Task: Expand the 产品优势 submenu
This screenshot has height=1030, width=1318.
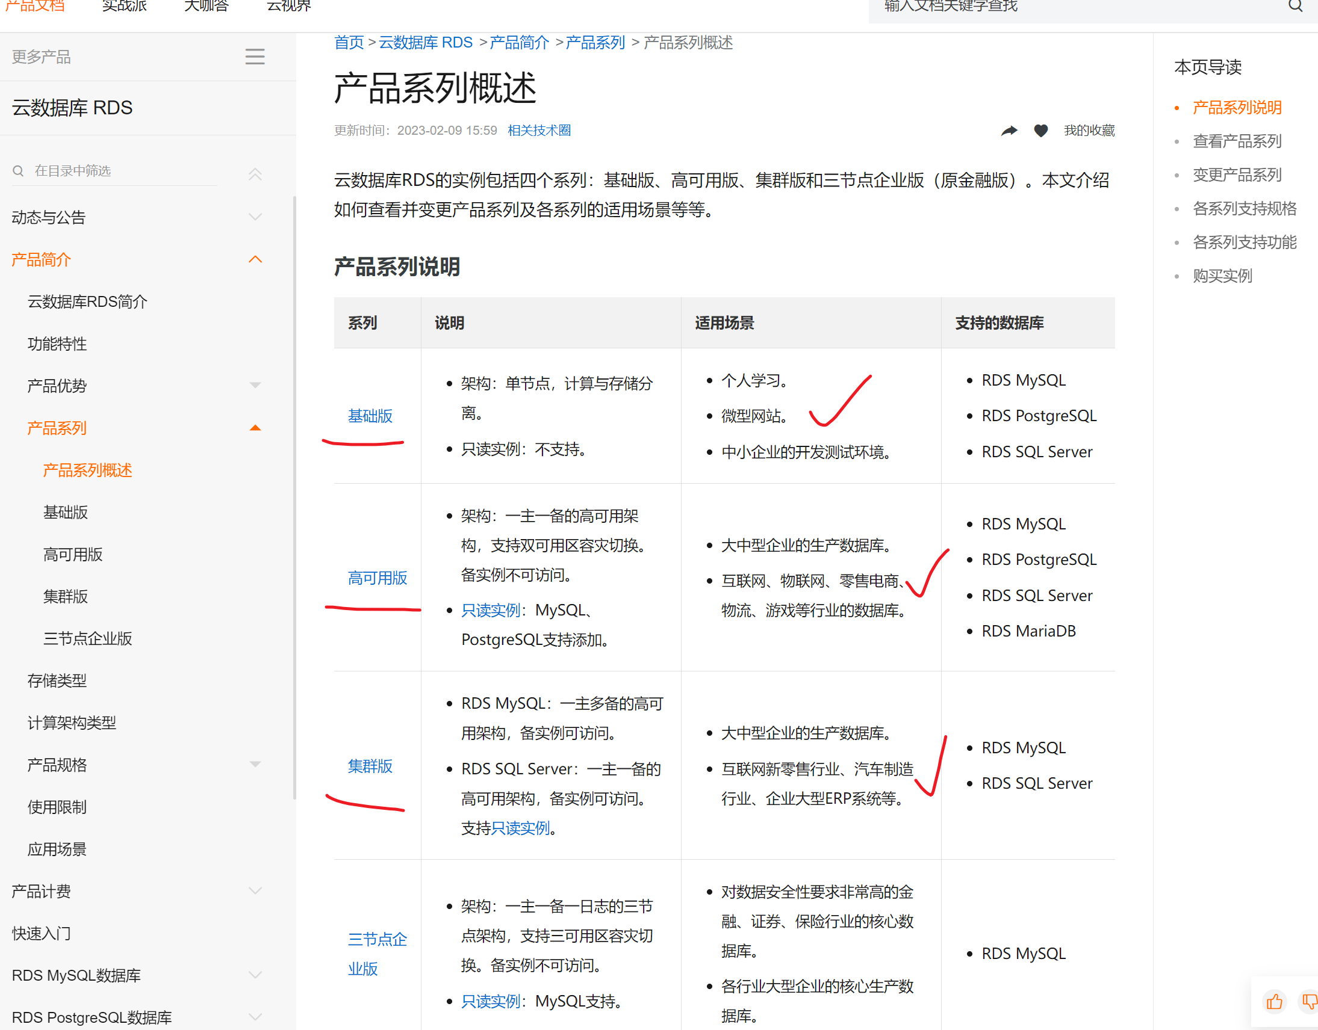Action: tap(255, 385)
